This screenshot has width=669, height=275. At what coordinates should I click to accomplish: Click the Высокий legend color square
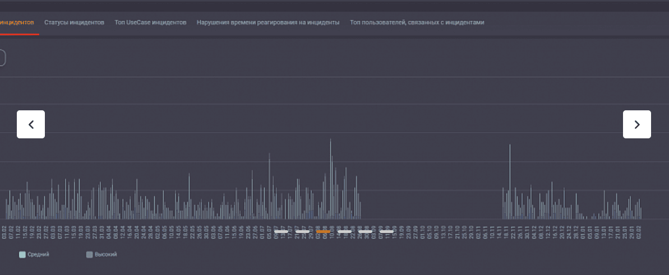(89, 255)
